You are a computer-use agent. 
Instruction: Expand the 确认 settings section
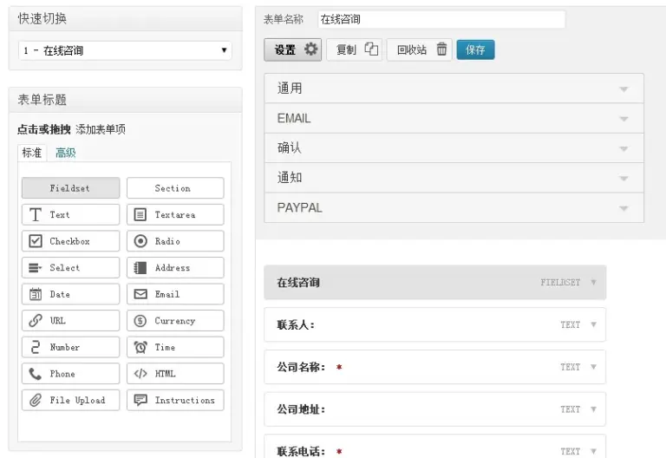454,147
